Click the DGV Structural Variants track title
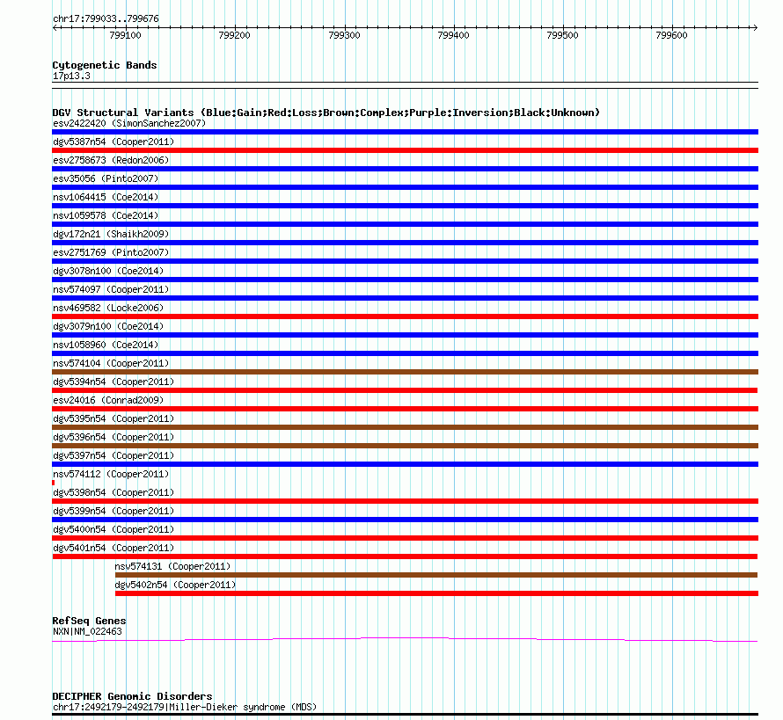 tap(326, 113)
